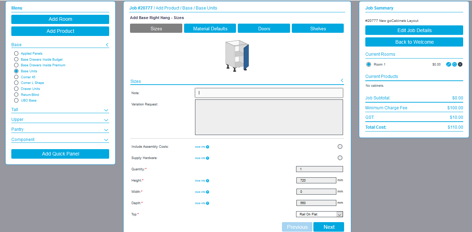
Task: Switch to the Material Defaults tab
Action: tap(210, 28)
